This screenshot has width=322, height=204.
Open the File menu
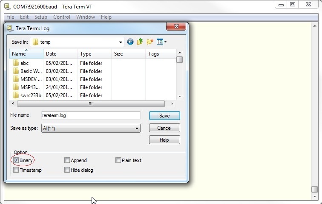[x=10, y=17]
